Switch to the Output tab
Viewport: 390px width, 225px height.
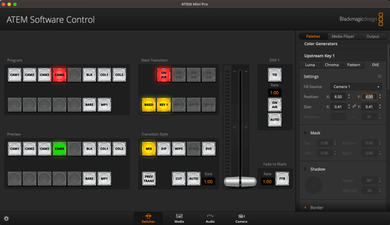[x=372, y=36]
